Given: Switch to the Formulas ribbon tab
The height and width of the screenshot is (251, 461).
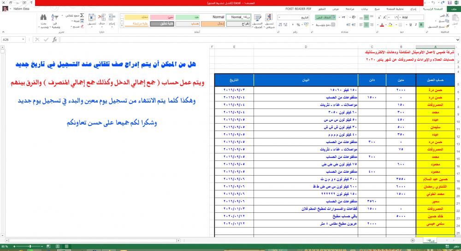Looking at the screenshot, I should tap(377, 9).
